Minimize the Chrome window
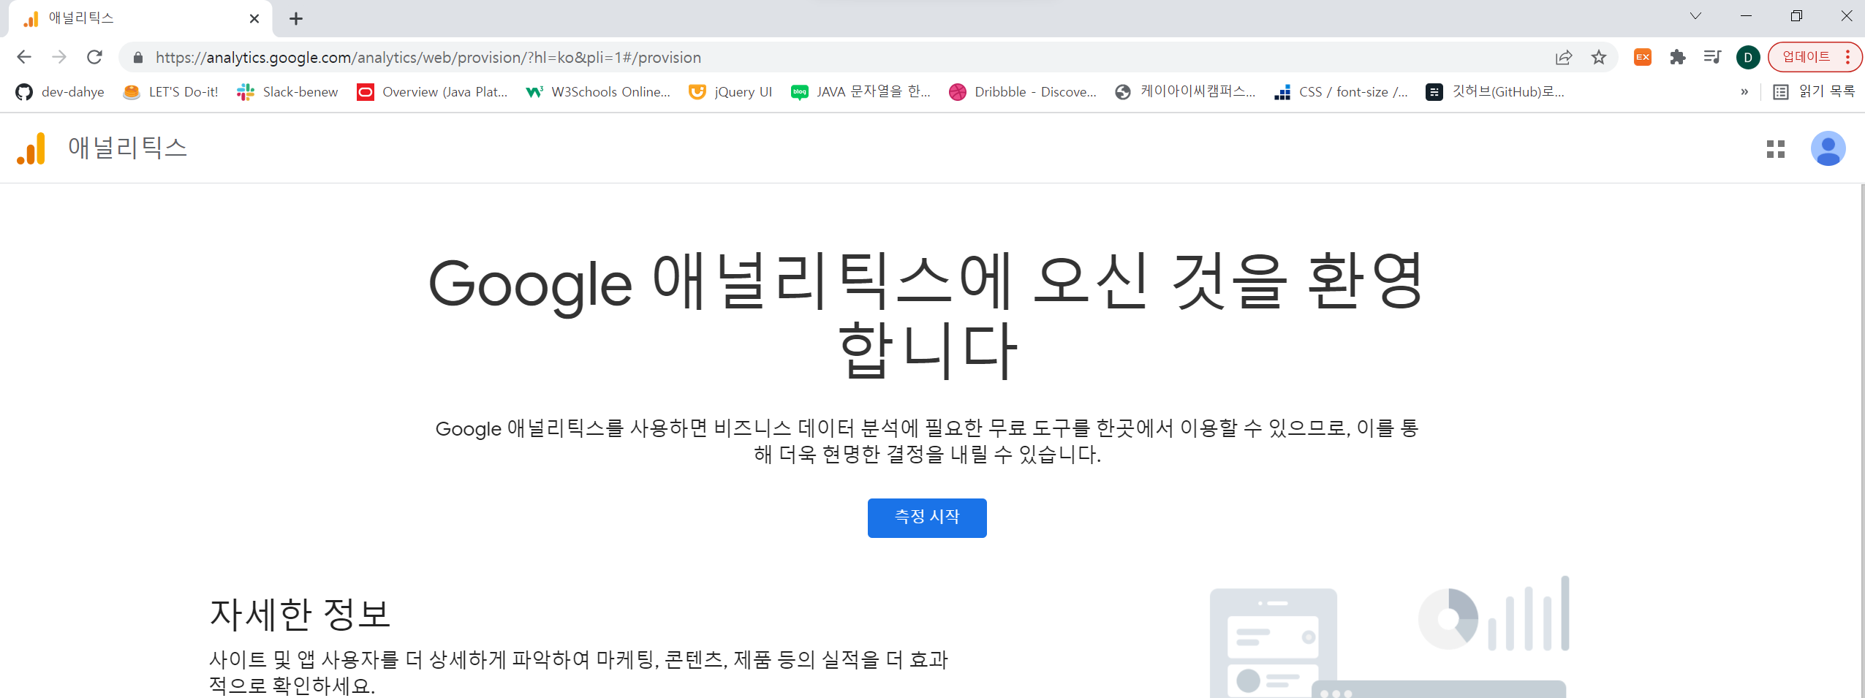1865x698 pixels. [x=1746, y=16]
